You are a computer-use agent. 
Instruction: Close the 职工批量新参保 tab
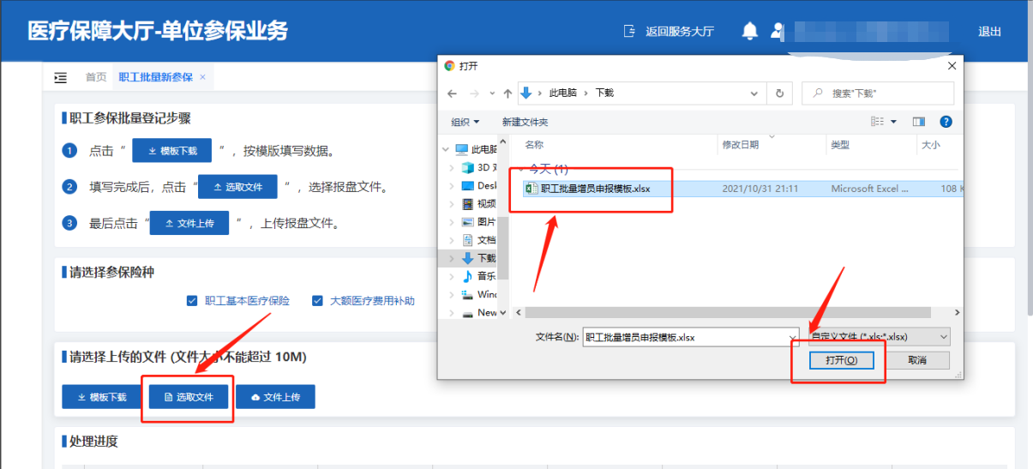[x=202, y=77]
